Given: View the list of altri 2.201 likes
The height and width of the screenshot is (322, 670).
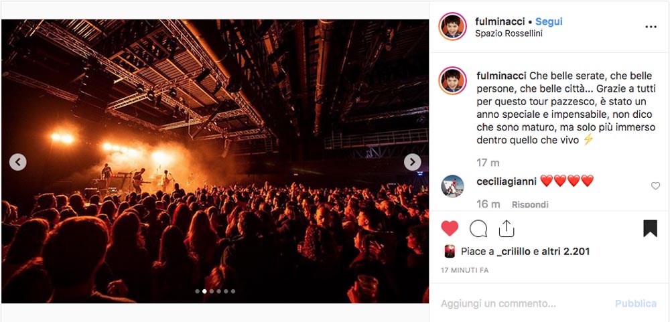Looking at the screenshot, I should pos(565,252).
